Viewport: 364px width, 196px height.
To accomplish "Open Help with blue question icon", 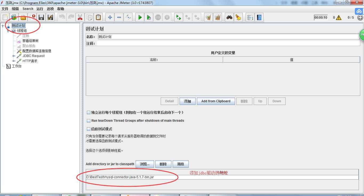I will 259,18.
